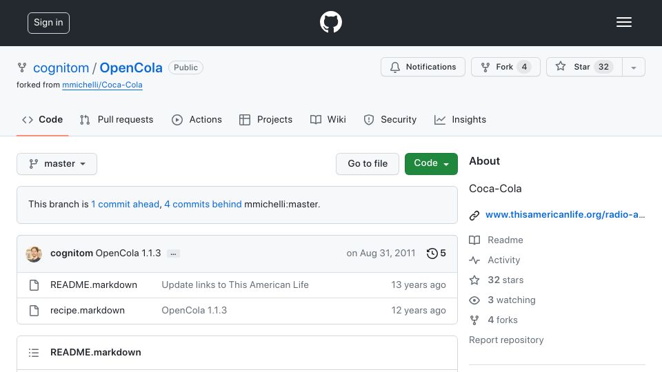The width and height of the screenshot is (662, 372).
Task: Click README.markdown heading in preview panel
Action: point(96,352)
